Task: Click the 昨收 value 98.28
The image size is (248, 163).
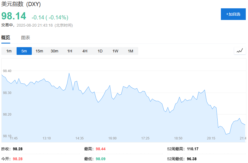Action: tap(18, 149)
